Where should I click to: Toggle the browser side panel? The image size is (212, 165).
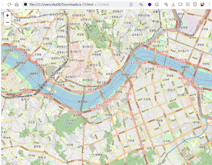point(195,5)
